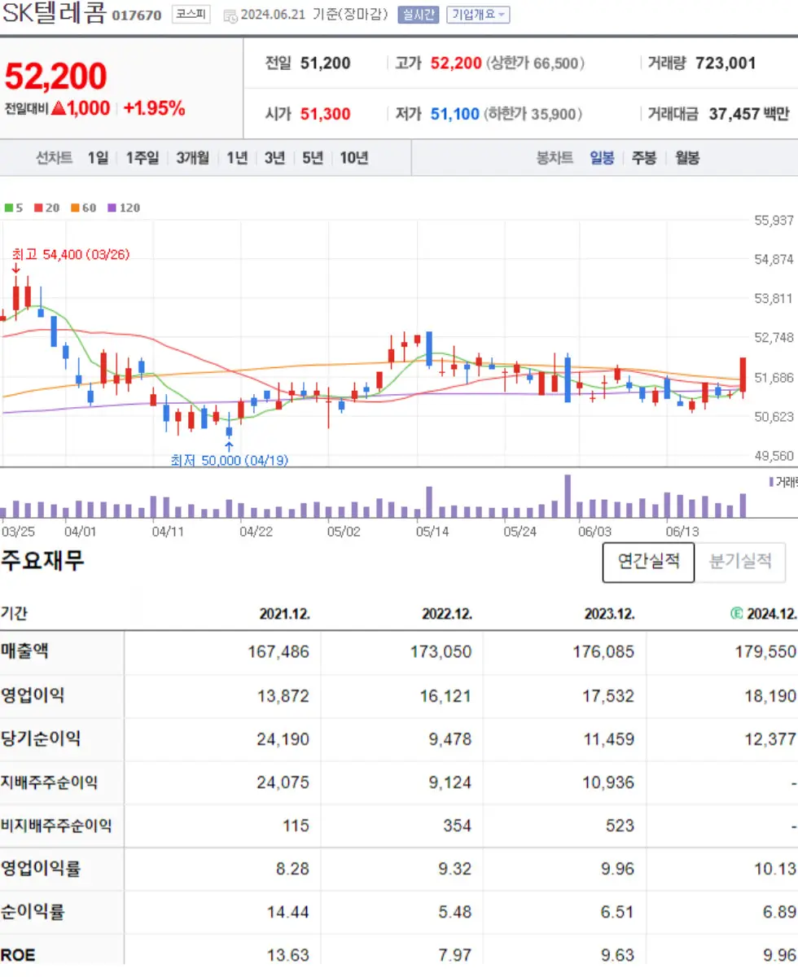Click the green 5-day moving average legend

pyautogui.click(x=14, y=208)
